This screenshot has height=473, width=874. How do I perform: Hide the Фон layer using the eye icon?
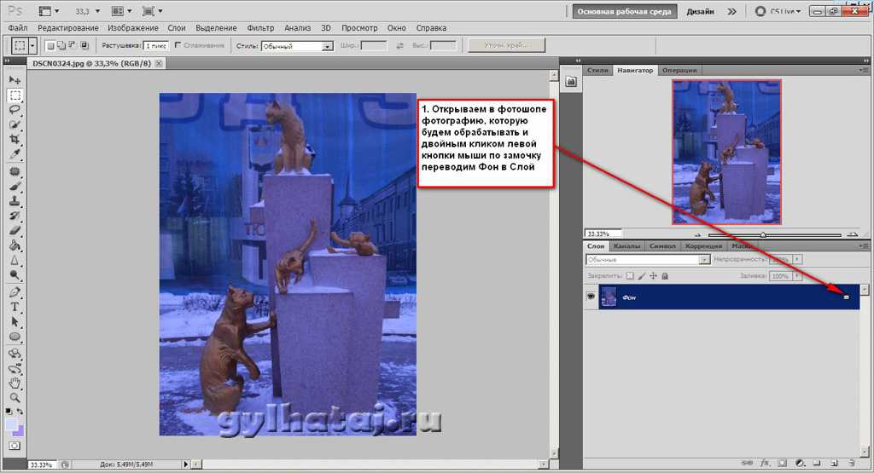(590, 297)
